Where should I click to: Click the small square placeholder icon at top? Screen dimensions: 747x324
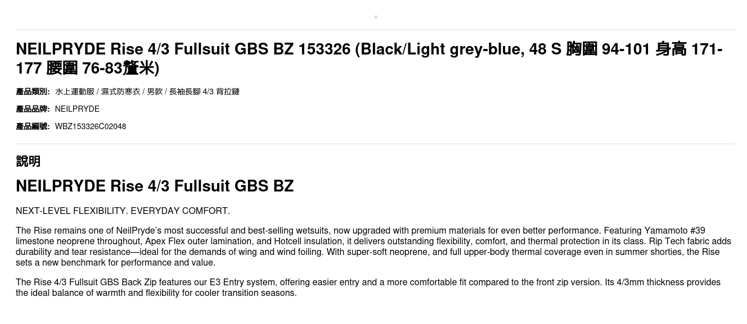(376, 17)
